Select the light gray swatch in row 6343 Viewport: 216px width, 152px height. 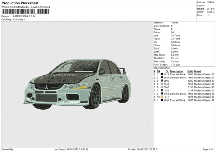click(x=162, y=84)
